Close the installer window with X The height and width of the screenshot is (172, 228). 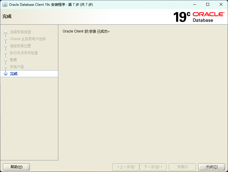221,5
